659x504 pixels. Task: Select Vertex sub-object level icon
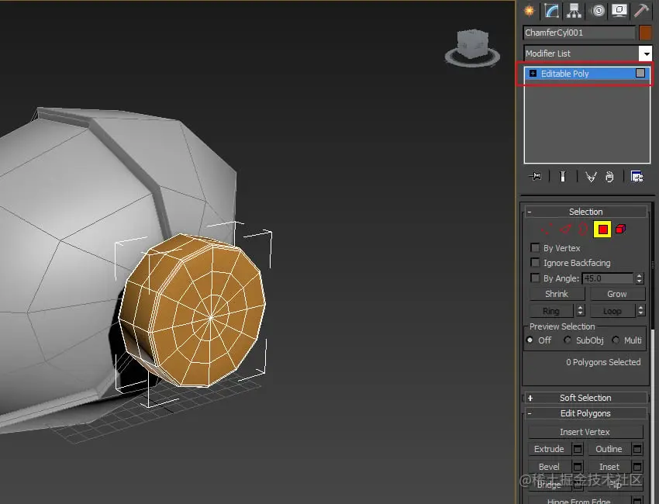pos(547,229)
